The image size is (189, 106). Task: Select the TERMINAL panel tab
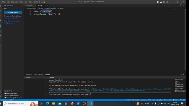(x=48, y=74)
